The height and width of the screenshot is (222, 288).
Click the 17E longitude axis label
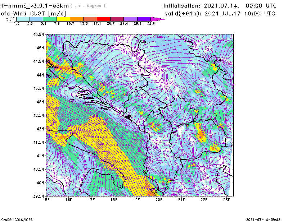click(x=91, y=200)
